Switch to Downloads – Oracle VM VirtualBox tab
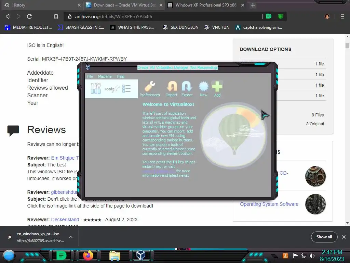 click(x=124, y=5)
